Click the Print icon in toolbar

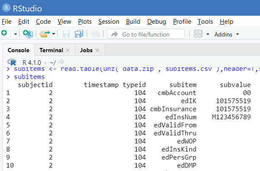point(95,34)
